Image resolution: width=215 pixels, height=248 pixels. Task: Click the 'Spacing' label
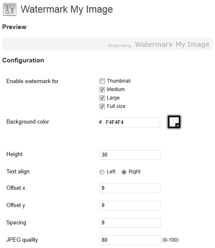(x=16, y=223)
